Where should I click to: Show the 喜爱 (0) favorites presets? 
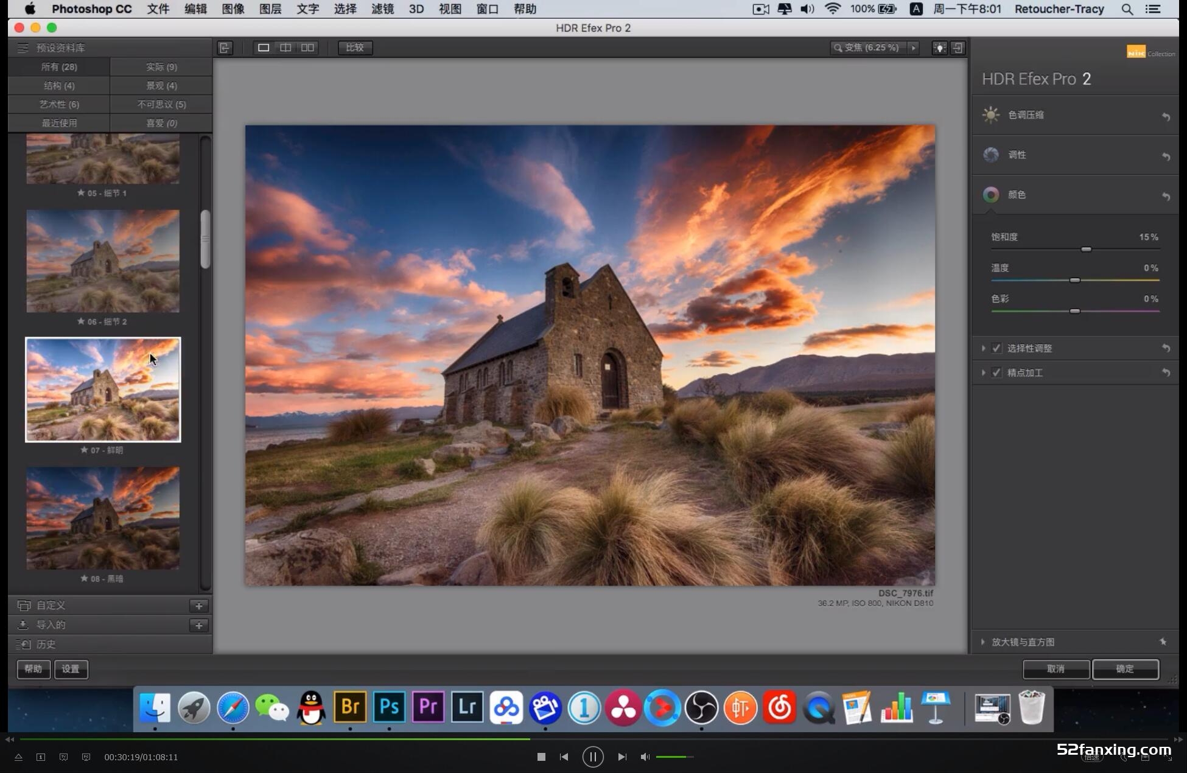point(161,123)
